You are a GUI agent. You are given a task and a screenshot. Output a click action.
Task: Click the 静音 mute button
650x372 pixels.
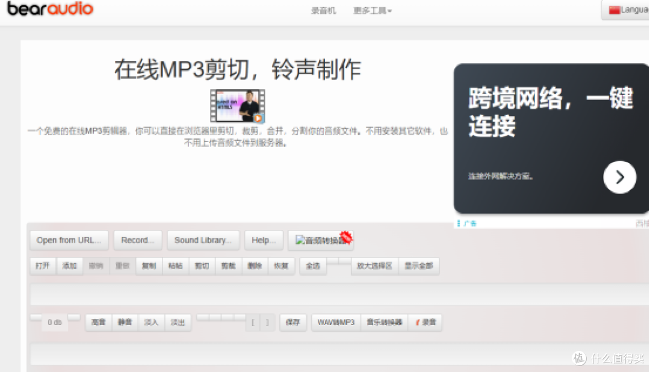click(x=125, y=322)
